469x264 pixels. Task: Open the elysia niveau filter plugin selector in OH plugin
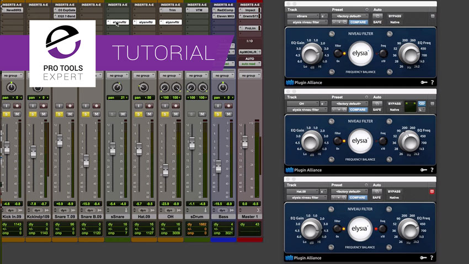click(307, 110)
